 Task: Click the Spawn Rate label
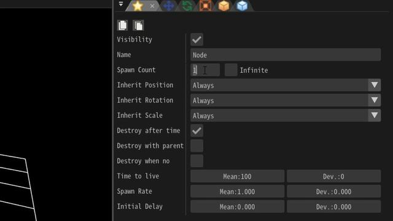click(x=134, y=192)
